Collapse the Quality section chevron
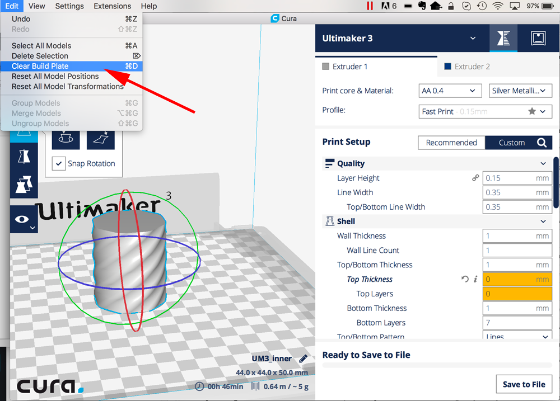The height and width of the screenshot is (401, 560). pos(543,163)
